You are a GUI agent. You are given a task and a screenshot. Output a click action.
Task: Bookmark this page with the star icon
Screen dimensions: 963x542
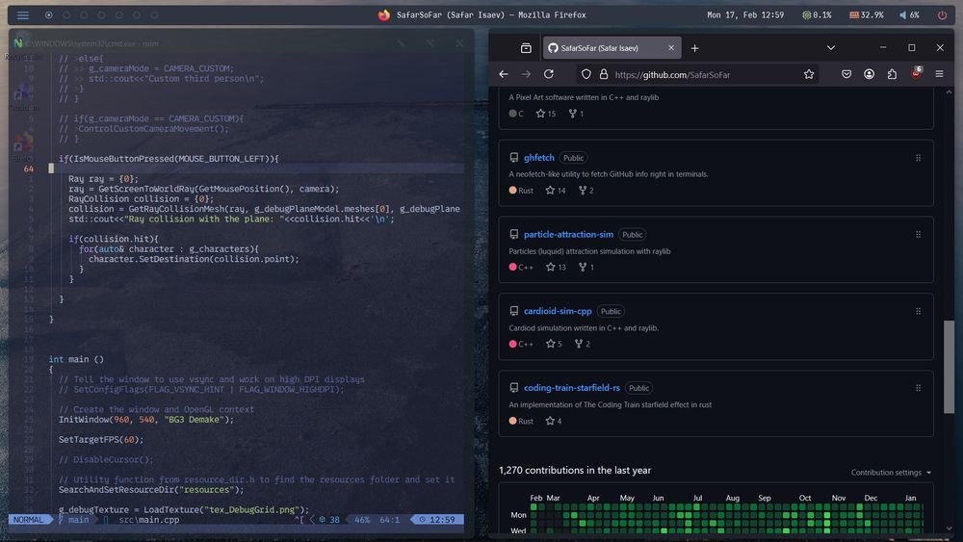pyautogui.click(x=809, y=74)
